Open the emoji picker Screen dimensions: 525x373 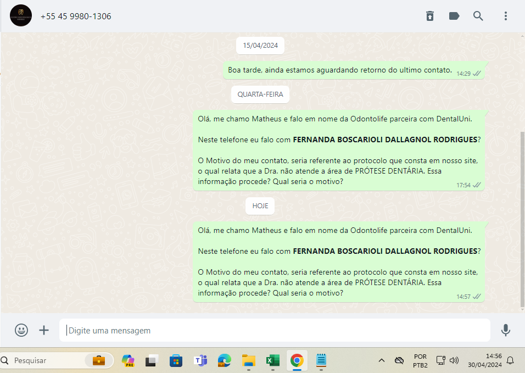21,330
